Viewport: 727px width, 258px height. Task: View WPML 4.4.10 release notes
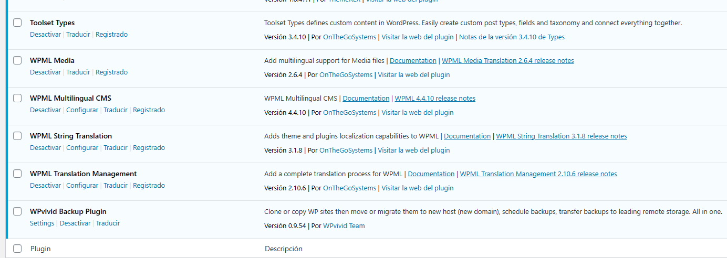435,99
